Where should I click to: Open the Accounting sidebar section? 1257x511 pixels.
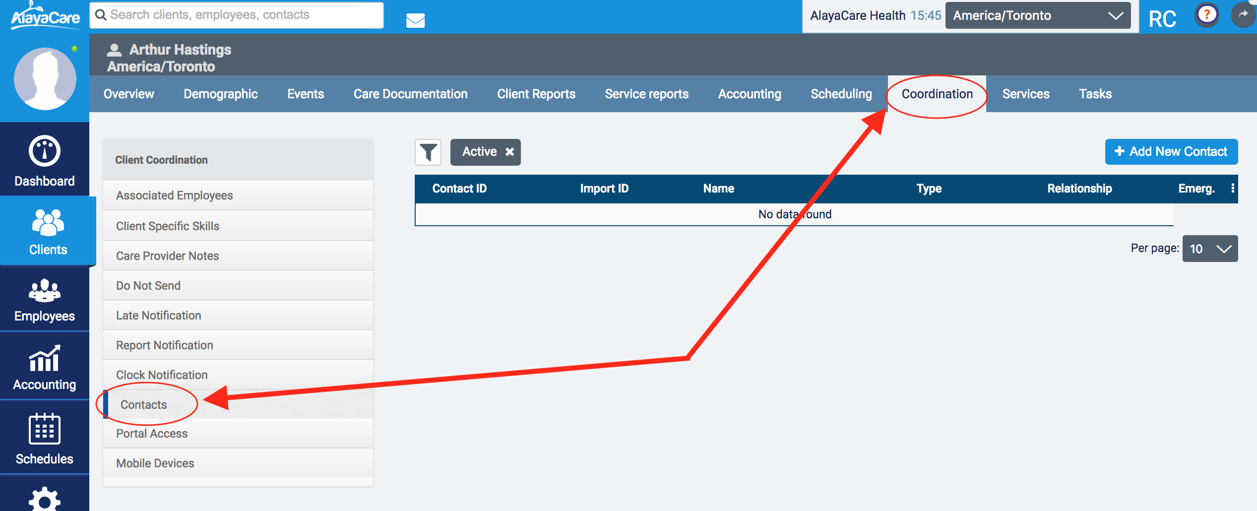pos(44,368)
